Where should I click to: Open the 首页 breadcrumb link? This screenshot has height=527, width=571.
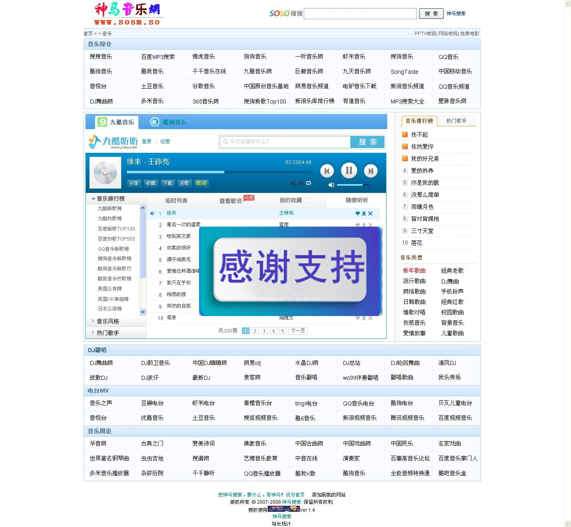pos(88,34)
